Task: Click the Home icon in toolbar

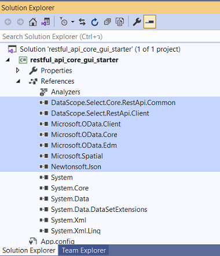Action: coord(33,22)
